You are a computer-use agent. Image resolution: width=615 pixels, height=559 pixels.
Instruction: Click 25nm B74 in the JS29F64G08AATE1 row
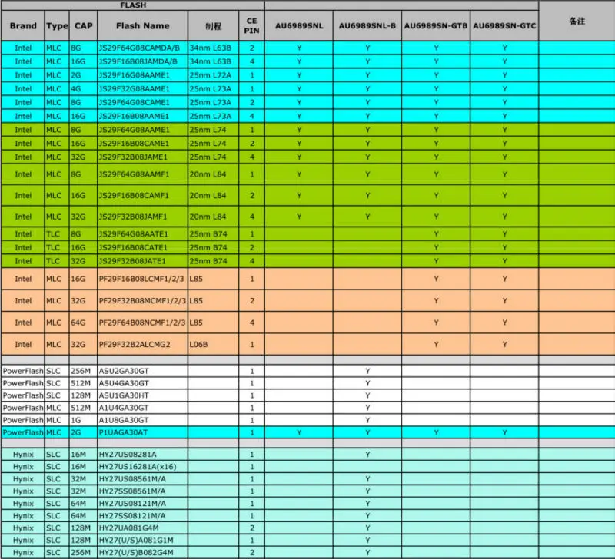click(214, 234)
